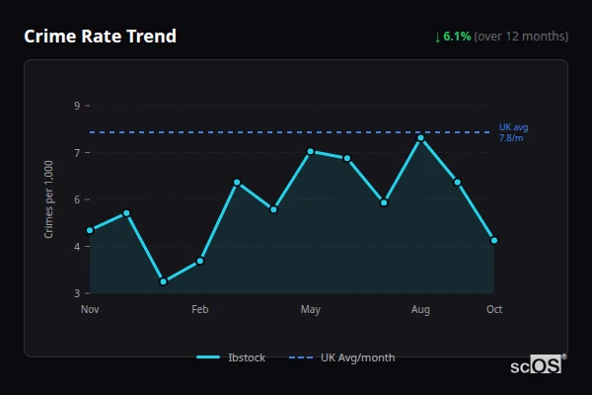
Task: Click the y-axis value 7
Action: 77,153
